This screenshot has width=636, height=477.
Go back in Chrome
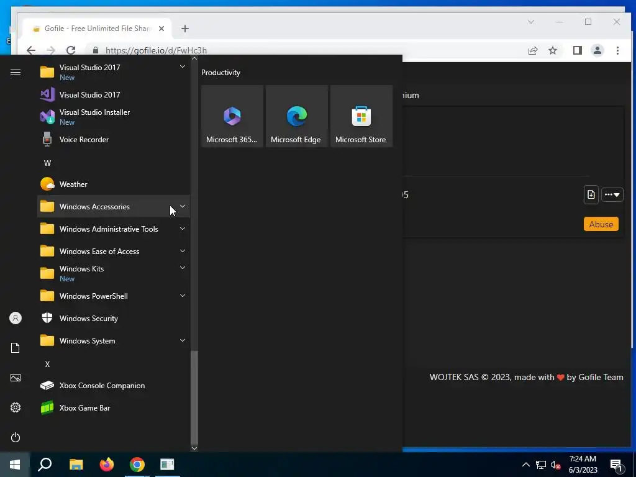coord(31,50)
